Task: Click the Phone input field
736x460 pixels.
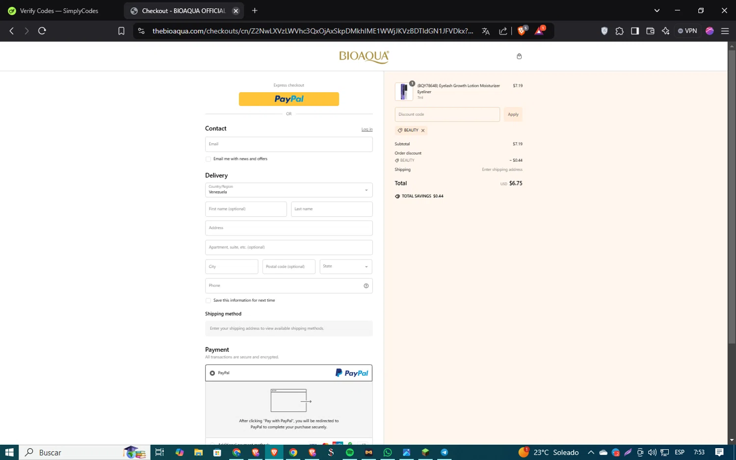Action: [x=289, y=286]
